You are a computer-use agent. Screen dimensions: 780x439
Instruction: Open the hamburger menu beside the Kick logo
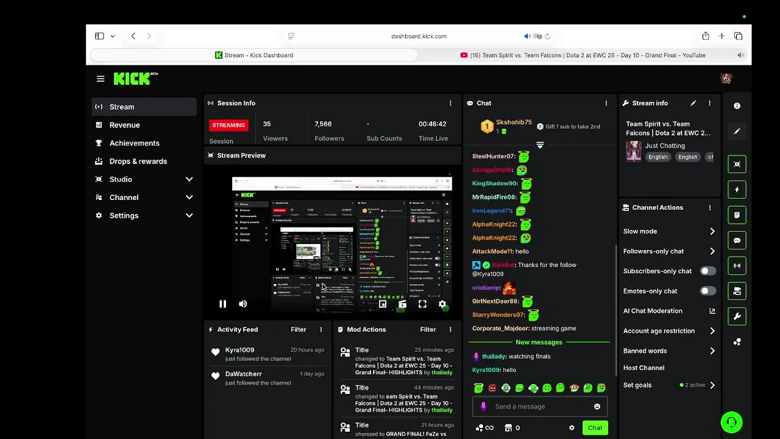(101, 79)
